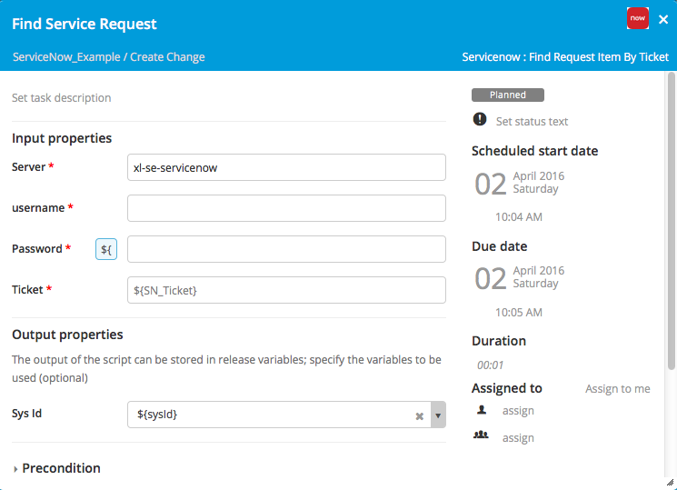Click the Input properties heading
This screenshot has width=677, height=490.
(x=62, y=138)
